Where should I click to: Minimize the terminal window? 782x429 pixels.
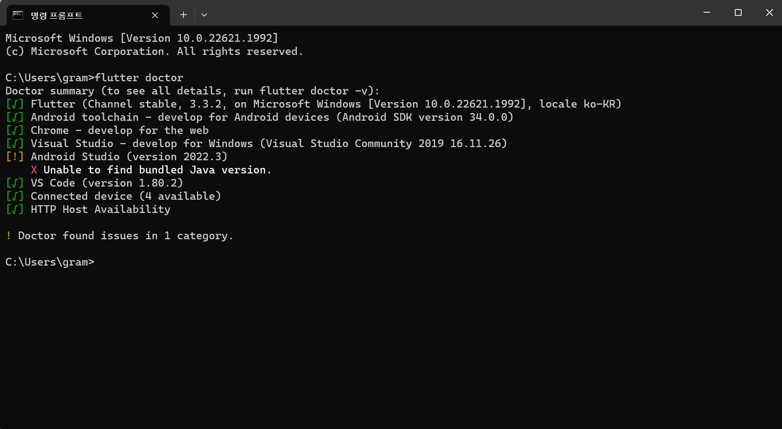[x=707, y=13]
